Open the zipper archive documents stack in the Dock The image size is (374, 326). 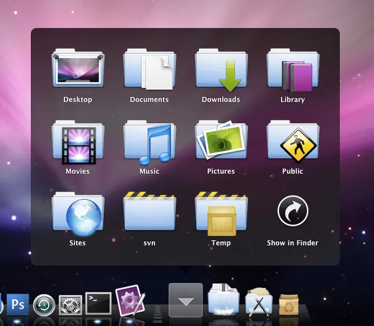(x=223, y=299)
